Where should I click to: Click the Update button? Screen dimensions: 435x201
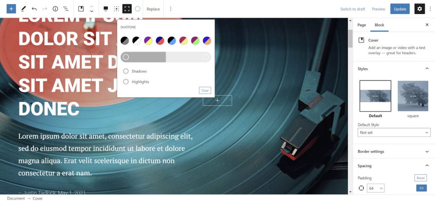[x=400, y=9]
